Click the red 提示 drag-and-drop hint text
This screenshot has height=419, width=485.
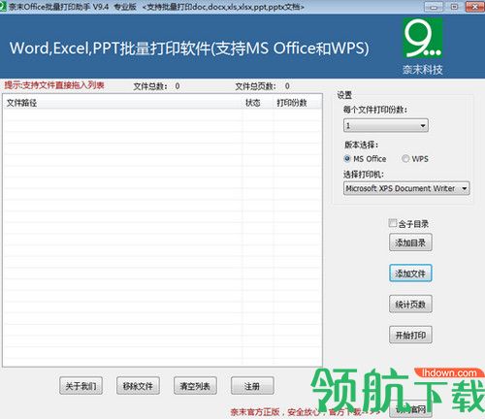[x=54, y=85]
